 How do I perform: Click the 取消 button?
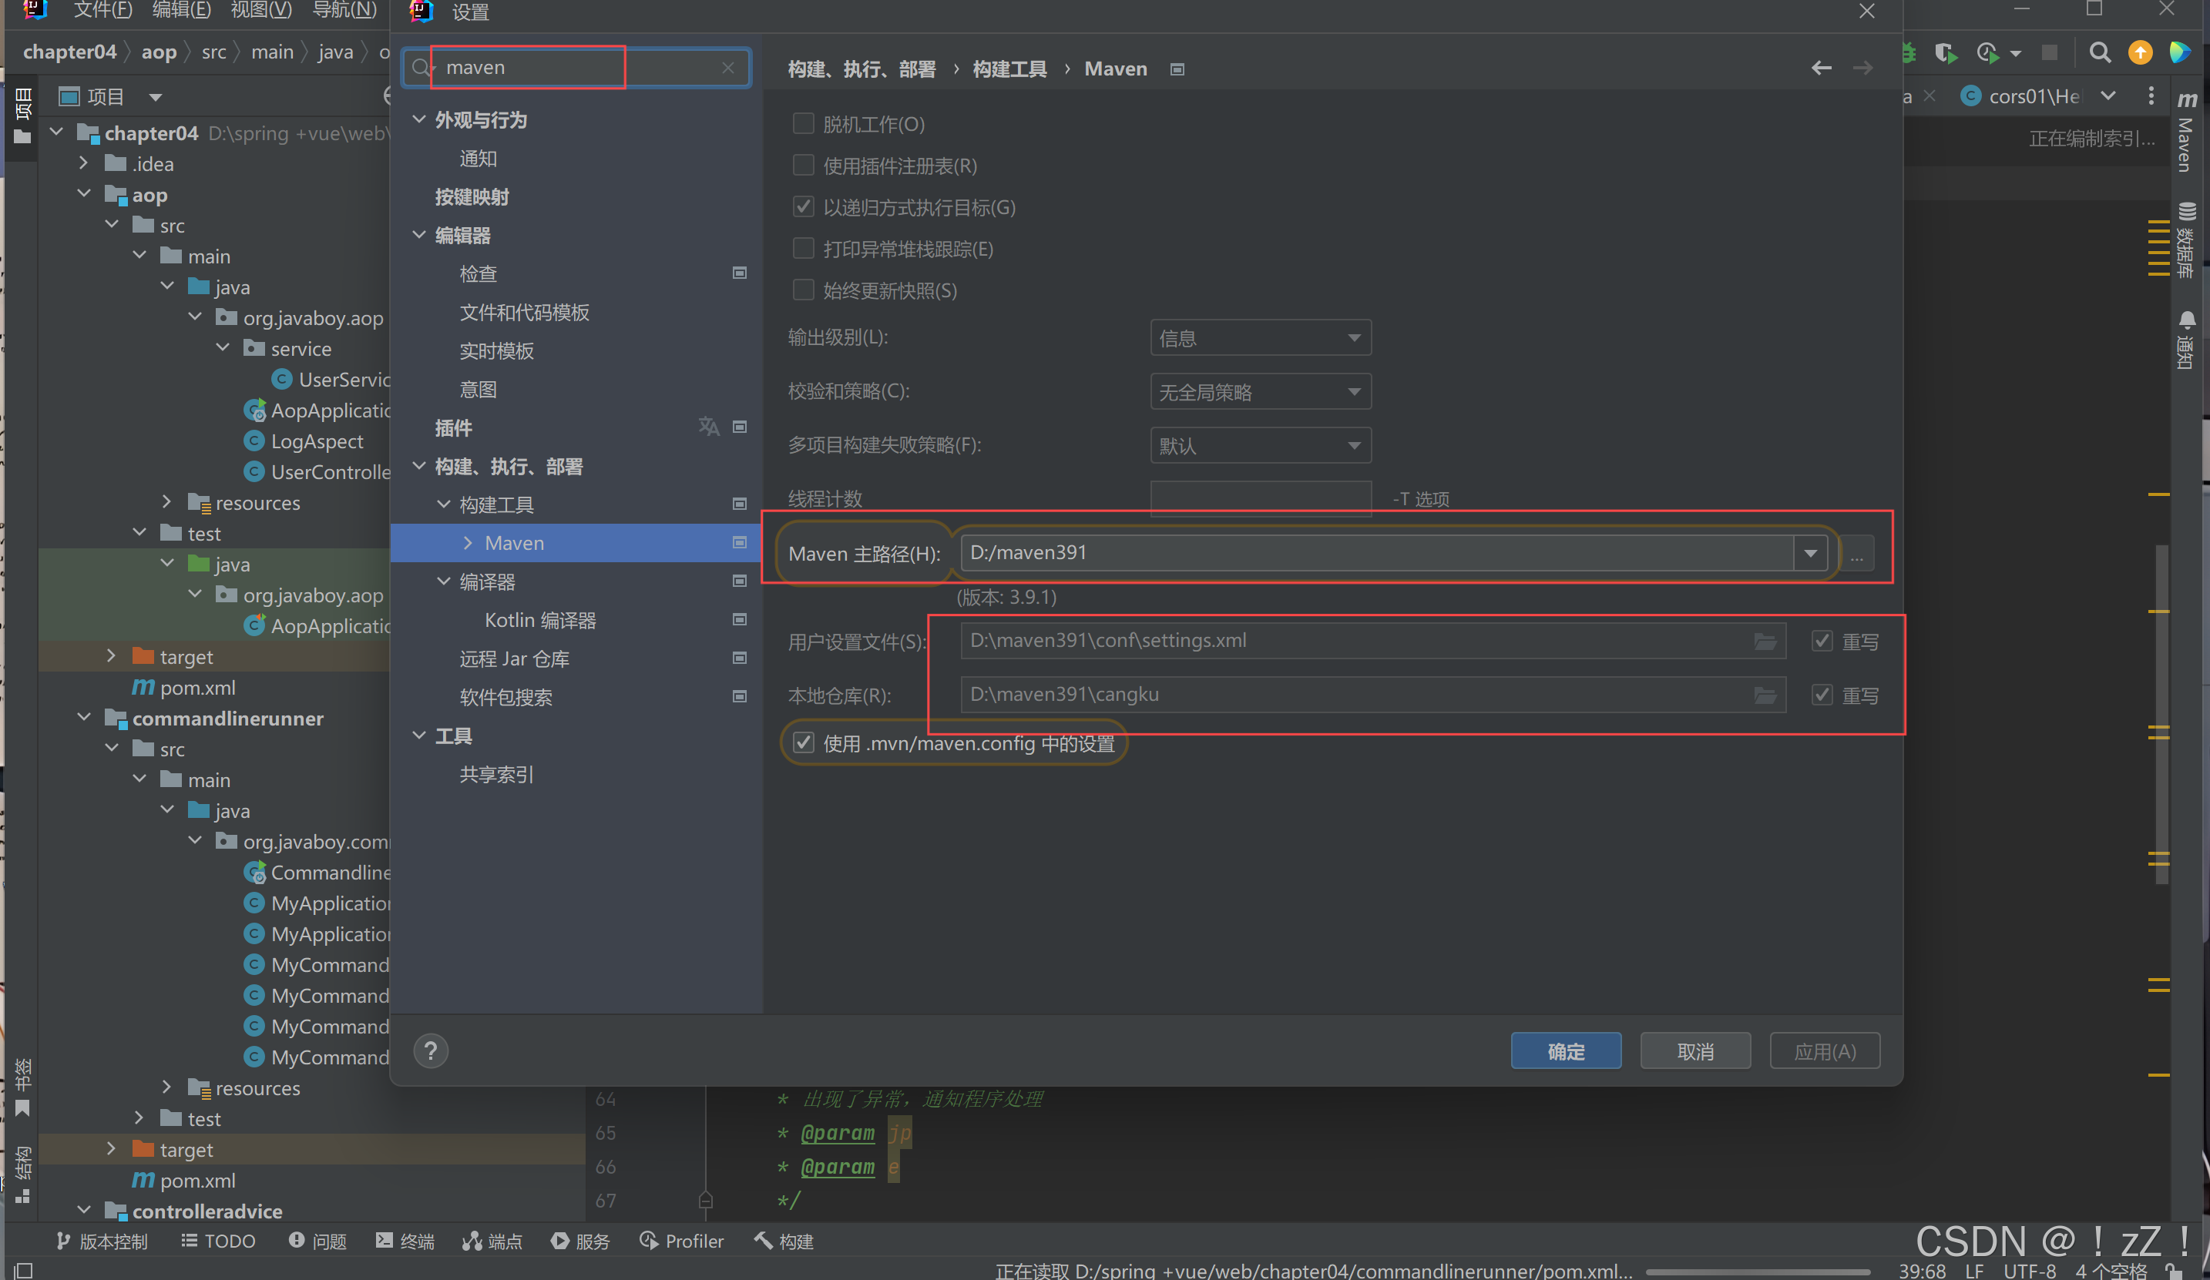pos(1694,1050)
